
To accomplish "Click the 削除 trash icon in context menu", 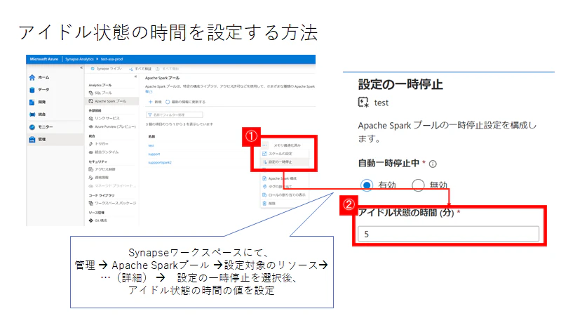I will (x=264, y=203).
